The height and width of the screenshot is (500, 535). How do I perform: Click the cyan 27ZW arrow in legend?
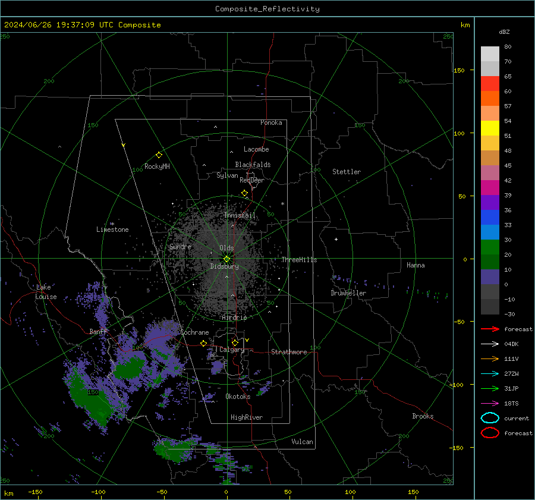point(490,374)
